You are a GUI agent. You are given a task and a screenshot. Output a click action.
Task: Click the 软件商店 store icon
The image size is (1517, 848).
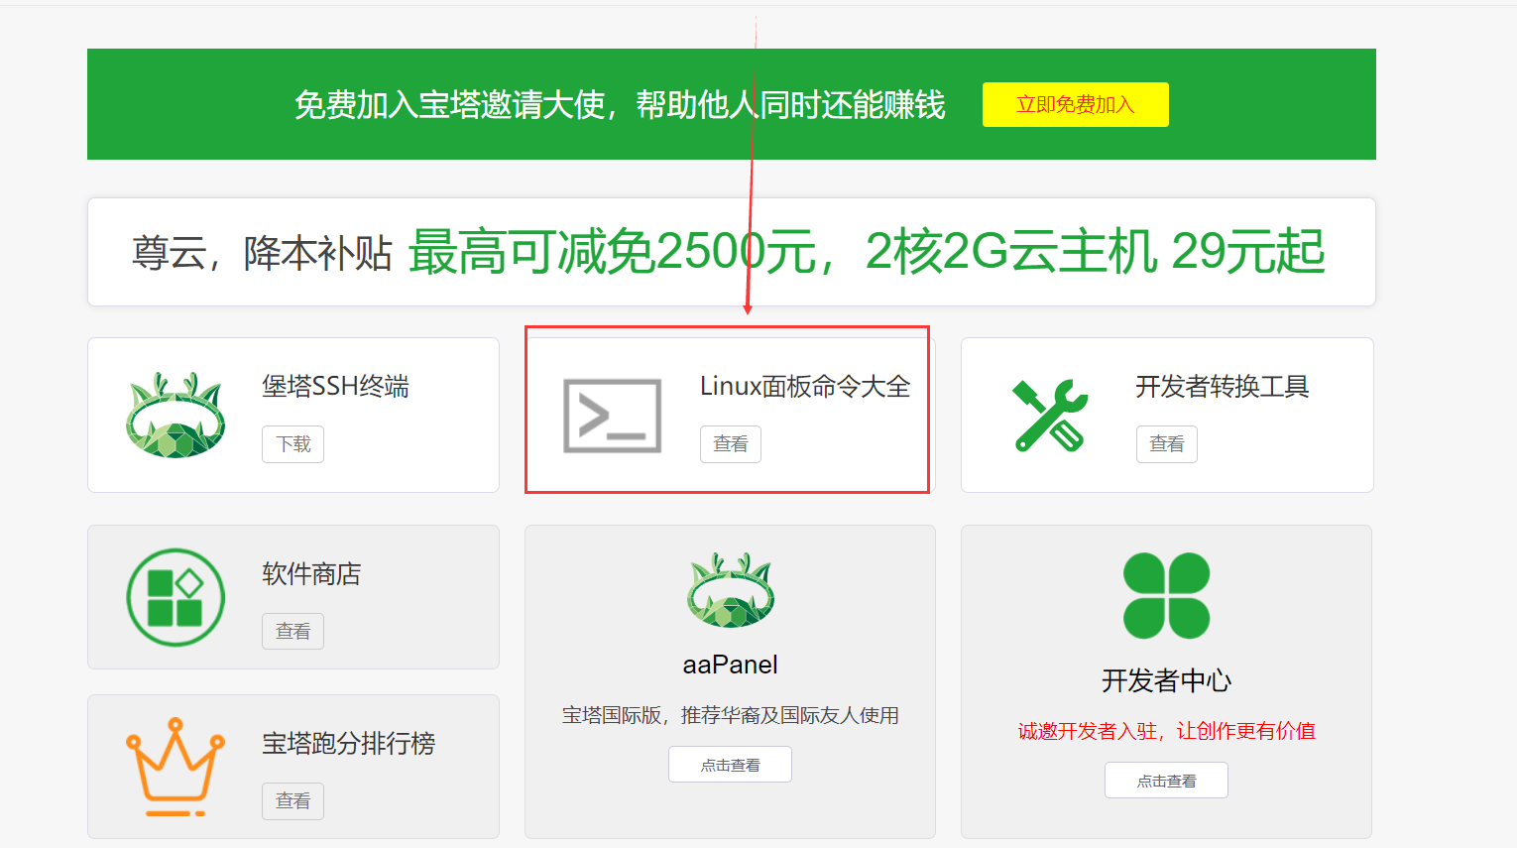pyautogui.click(x=175, y=597)
